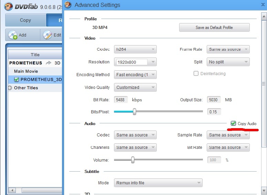Screen dimensions: 267x195
Task: Open the Video Quality Customized dropdown
Action: click(135, 88)
